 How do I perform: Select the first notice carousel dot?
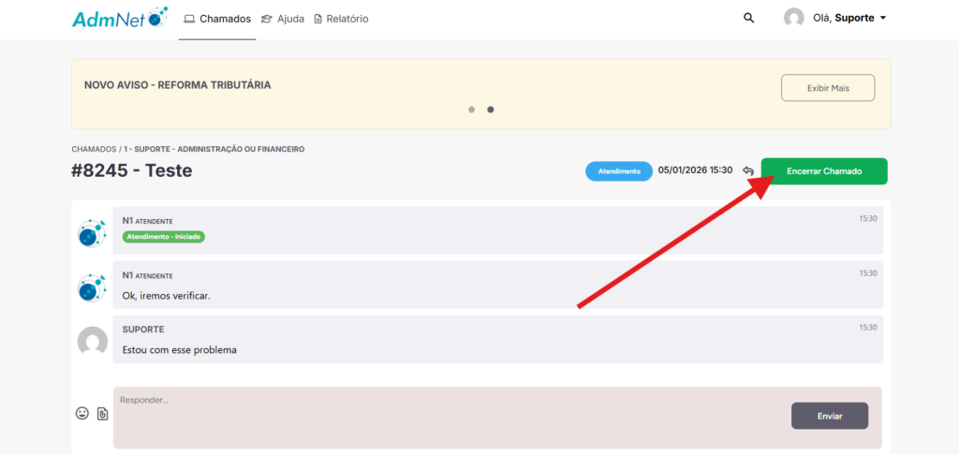coord(472,110)
